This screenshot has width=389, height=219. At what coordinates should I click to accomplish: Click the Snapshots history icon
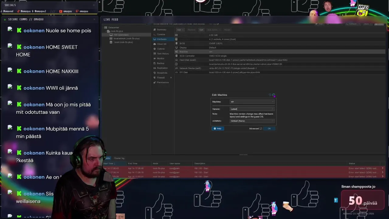(x=154, y=73)
